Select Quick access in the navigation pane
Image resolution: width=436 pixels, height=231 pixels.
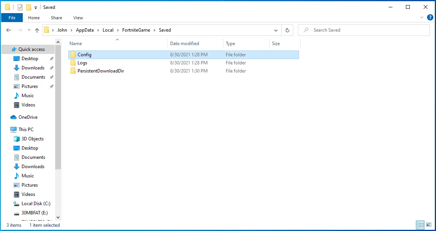[x=28, y=49]
